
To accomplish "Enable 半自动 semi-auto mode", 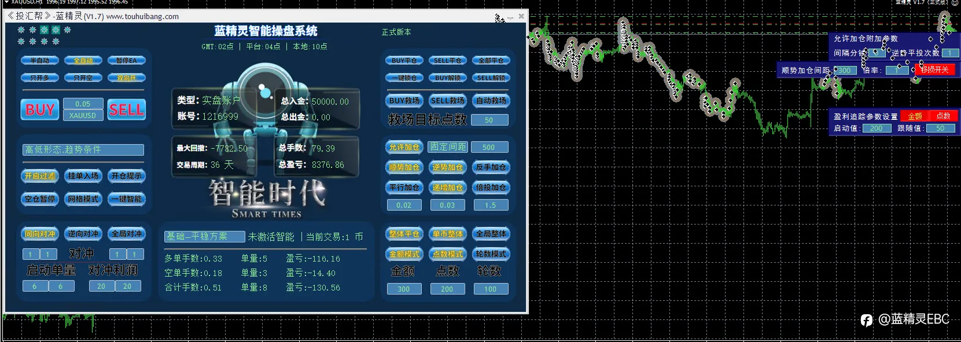I will click(x=40, y=60).
